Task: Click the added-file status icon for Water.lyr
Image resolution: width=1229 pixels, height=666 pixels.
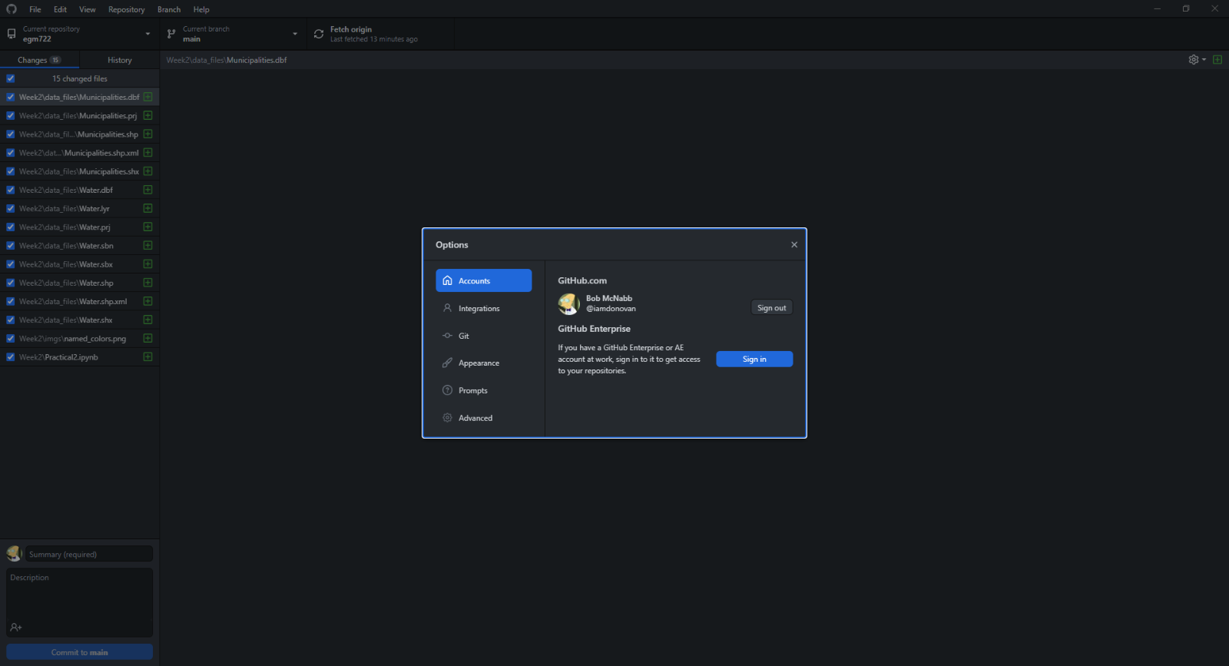Action: [147, 208]
